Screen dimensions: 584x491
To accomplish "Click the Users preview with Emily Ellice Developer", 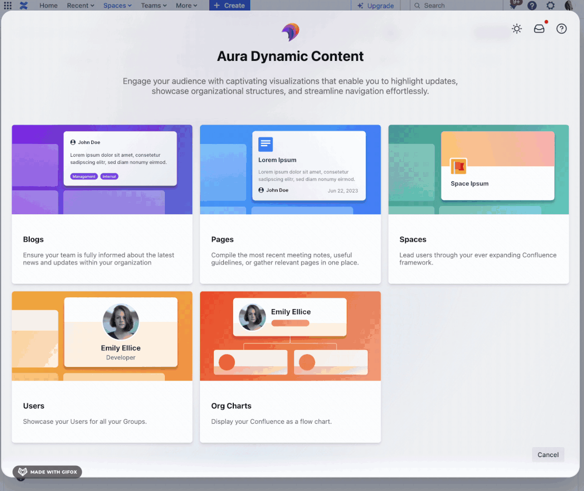I will click(102, 336).
